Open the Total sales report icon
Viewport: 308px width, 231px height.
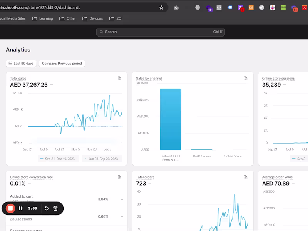point(119,79)
